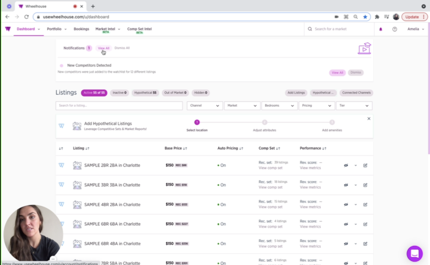
Task: Toggle Auto Pricing On for SAMPLE 2BR 2BA
Action: click(222, 165)
